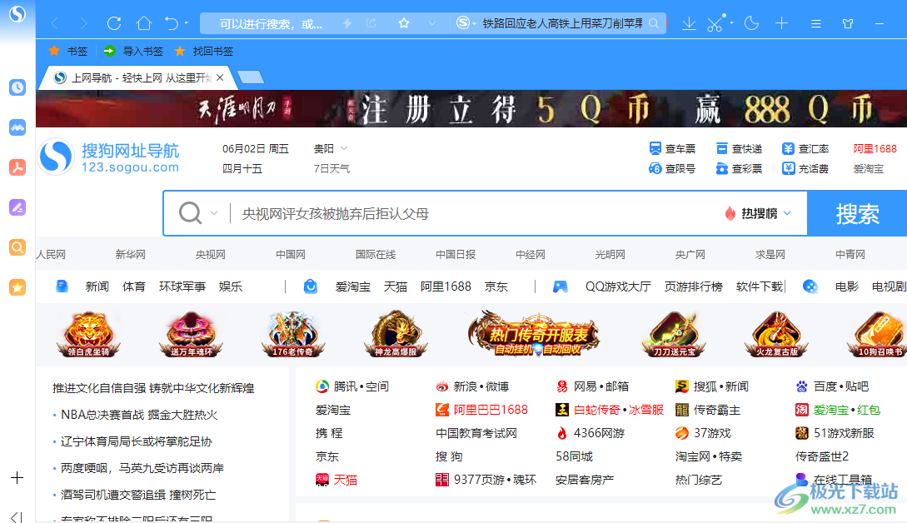Open the 阿里巴巴1688 site link
907x523 pixels.
pos(482,411)
